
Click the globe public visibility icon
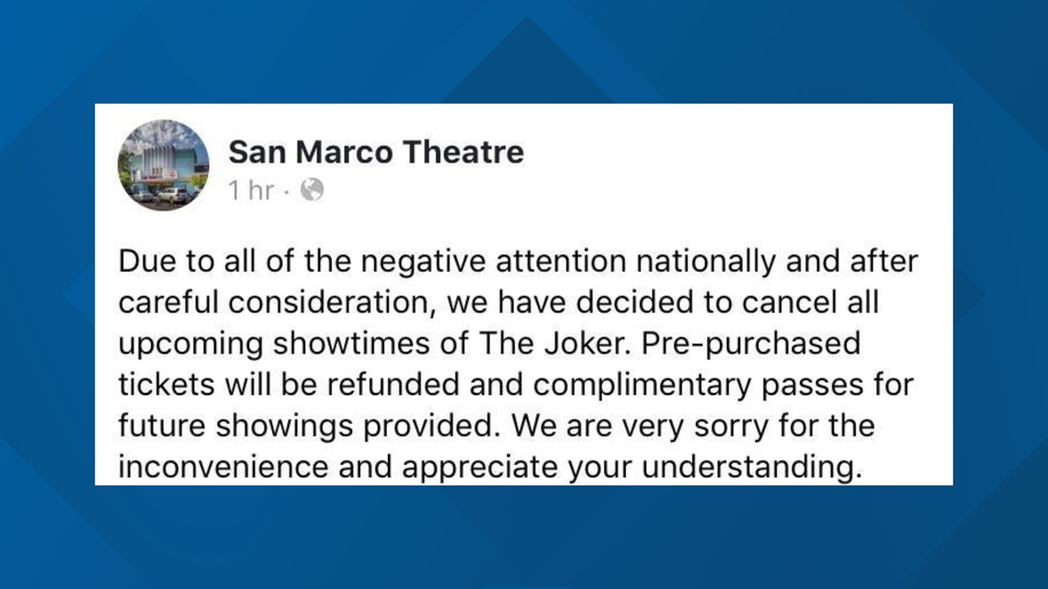312,190
